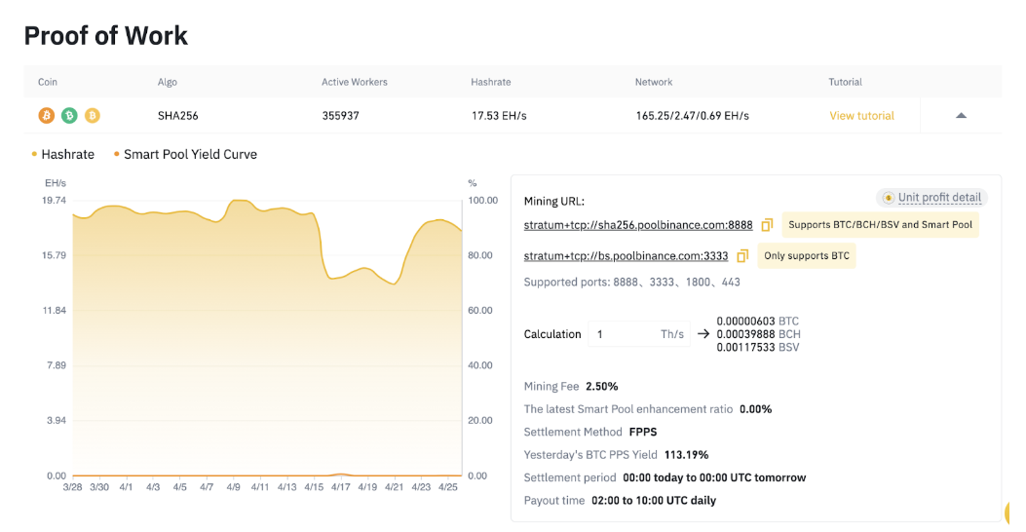
Task: Toggle the Smart Pool Yield Curve legend
Action: [185, 154]
